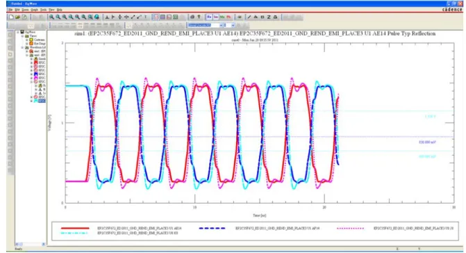Collapse the Waveform Library tree node
The image size is (466, 253).
[x=22, y=47]
